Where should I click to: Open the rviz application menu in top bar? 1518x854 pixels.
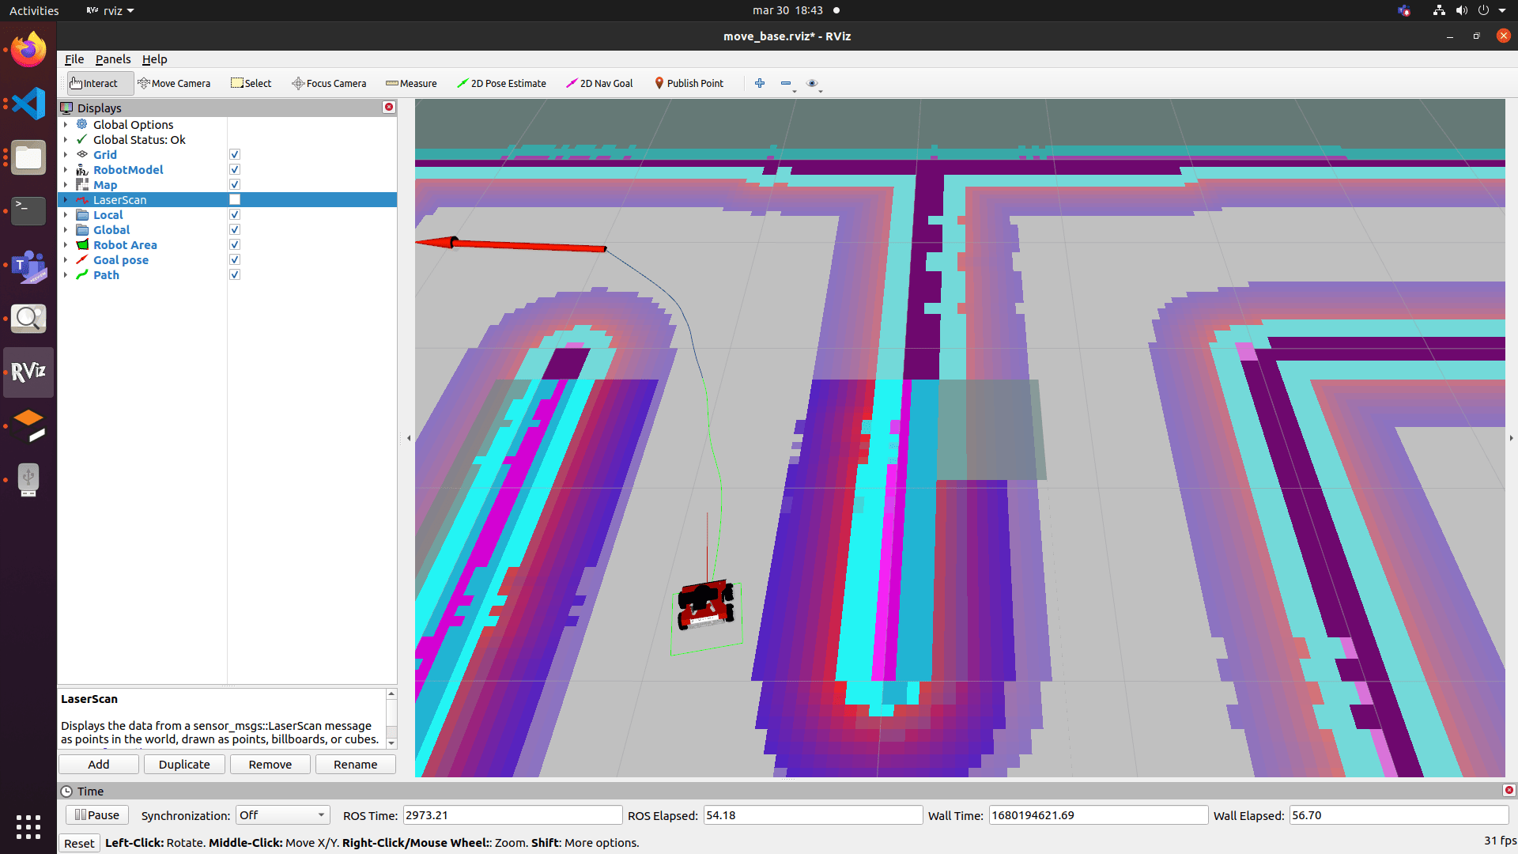pos(110,10)
